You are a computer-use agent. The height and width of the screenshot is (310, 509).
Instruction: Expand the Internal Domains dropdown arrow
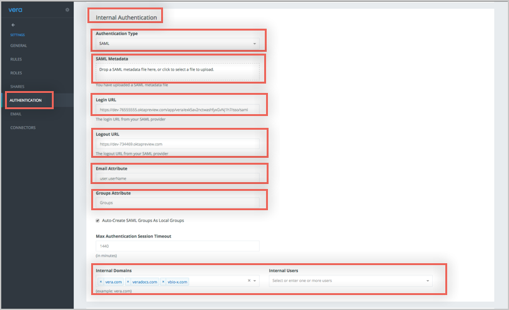(x=255, y=281)
